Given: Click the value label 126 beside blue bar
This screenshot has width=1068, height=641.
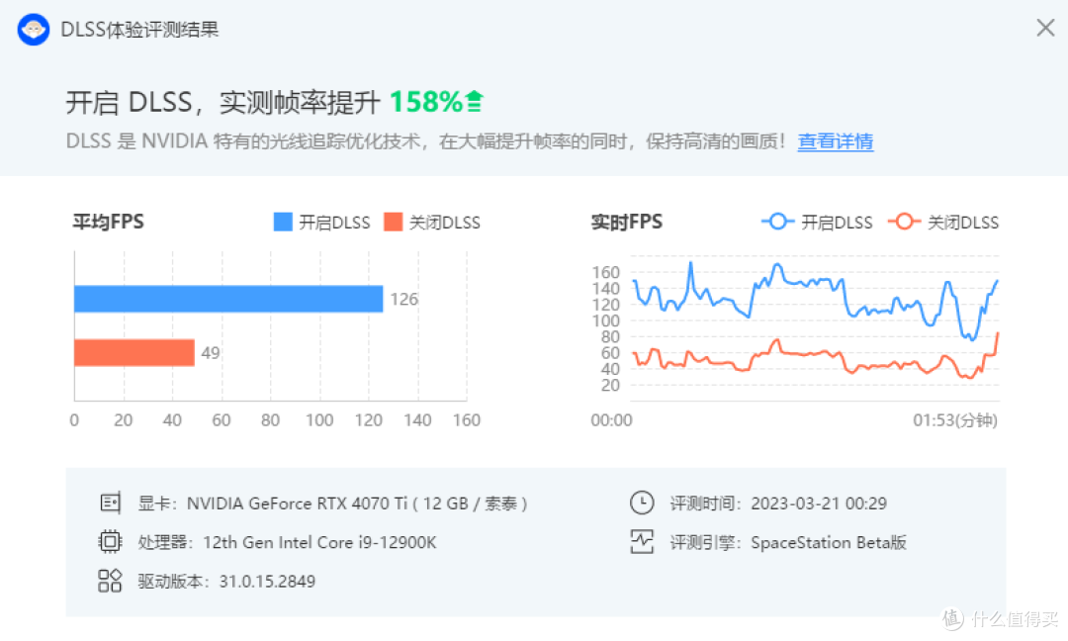Looking at the screenshot, I should [403, 299].
